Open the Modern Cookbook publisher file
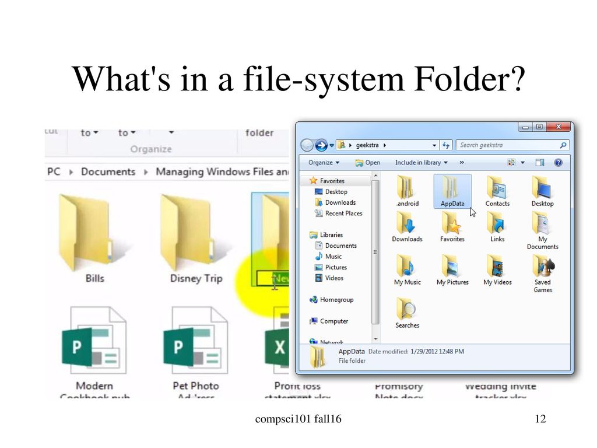 point(94,352)
